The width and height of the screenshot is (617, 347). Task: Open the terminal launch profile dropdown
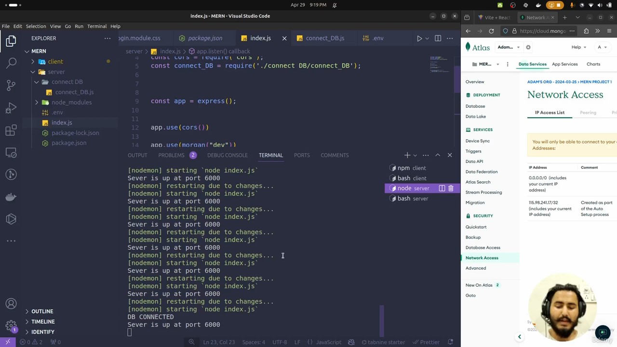[415, 155]
